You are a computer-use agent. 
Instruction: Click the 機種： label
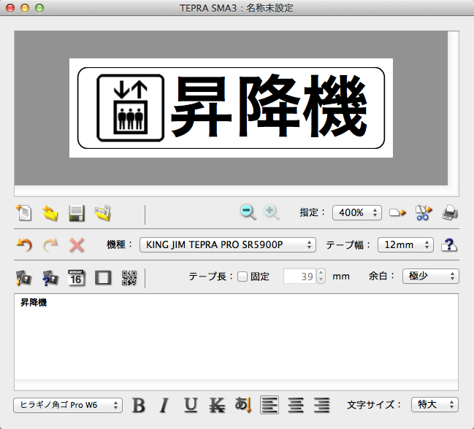[x=120, y=244]
